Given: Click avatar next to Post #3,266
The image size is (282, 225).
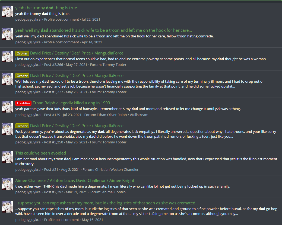Looking at the screenshot, I should (x=8, y=57).
